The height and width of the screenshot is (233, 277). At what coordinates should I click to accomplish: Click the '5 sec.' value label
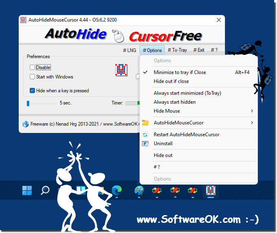pos(65,103)
